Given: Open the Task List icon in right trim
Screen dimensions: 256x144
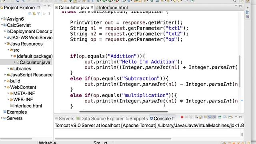Looking at the screenshot, I should pos(248,16).
